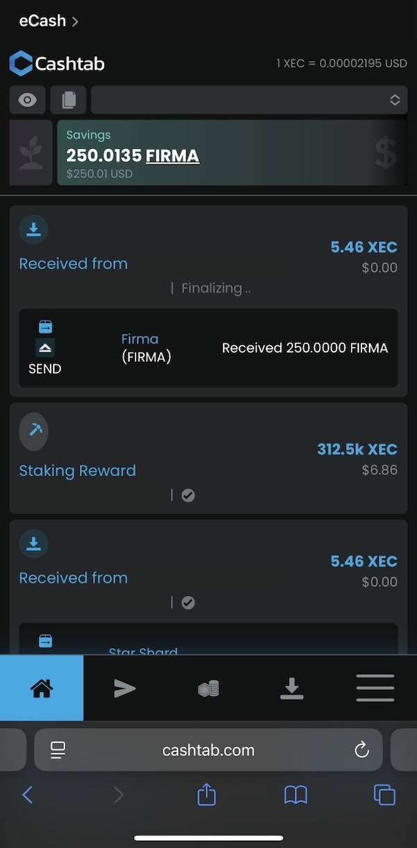Open the Send tab
The height and width of the screenshot is (848, 417).
pos(125,689)
